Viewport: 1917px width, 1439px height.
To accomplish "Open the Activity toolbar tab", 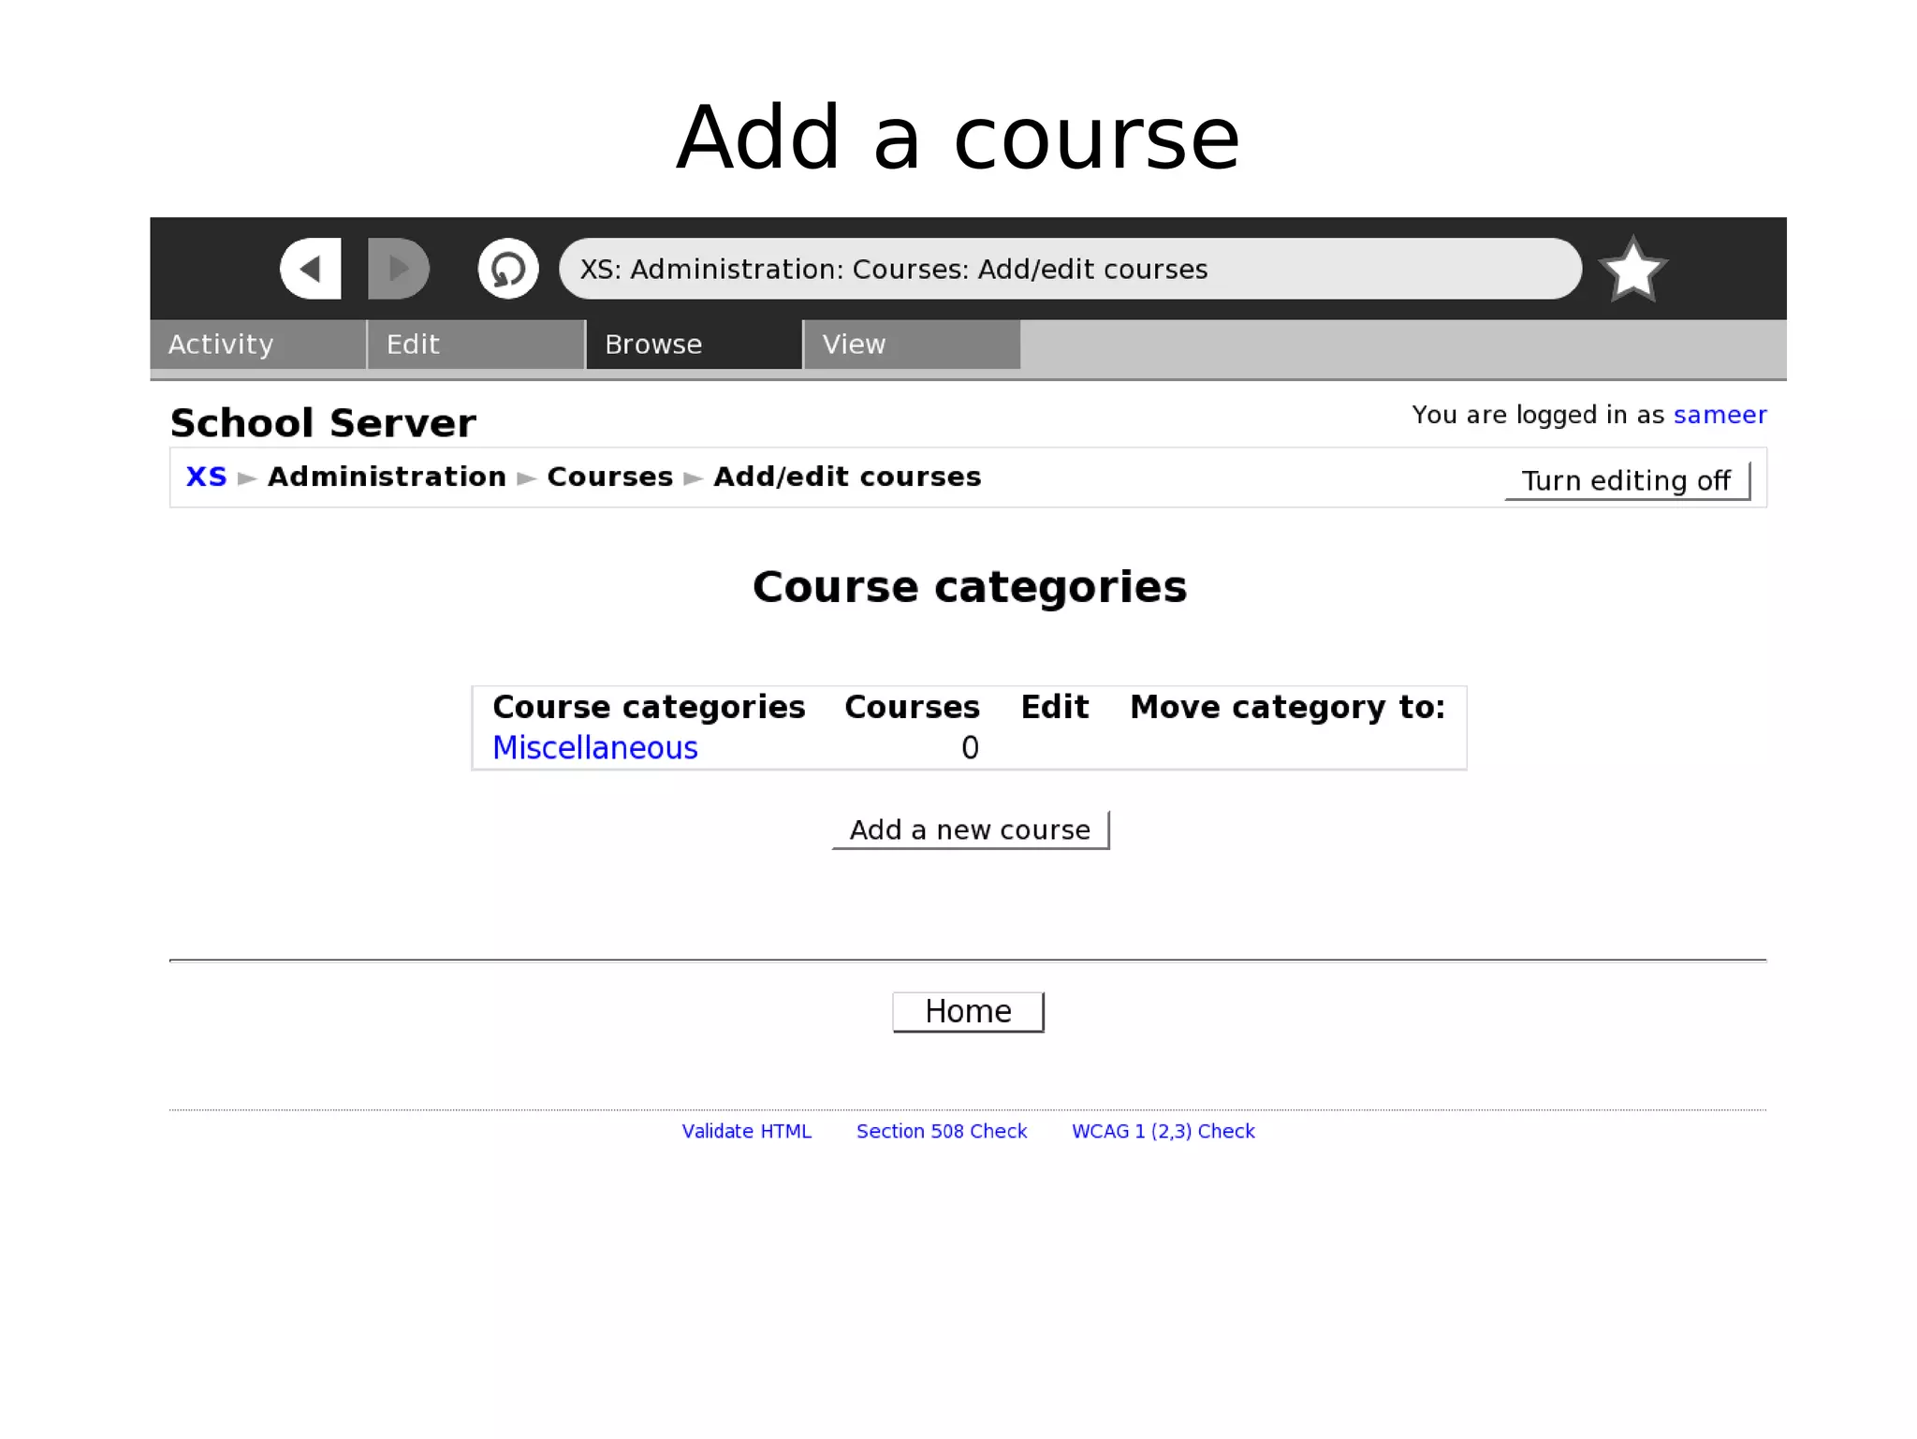I will pos(258,345).
